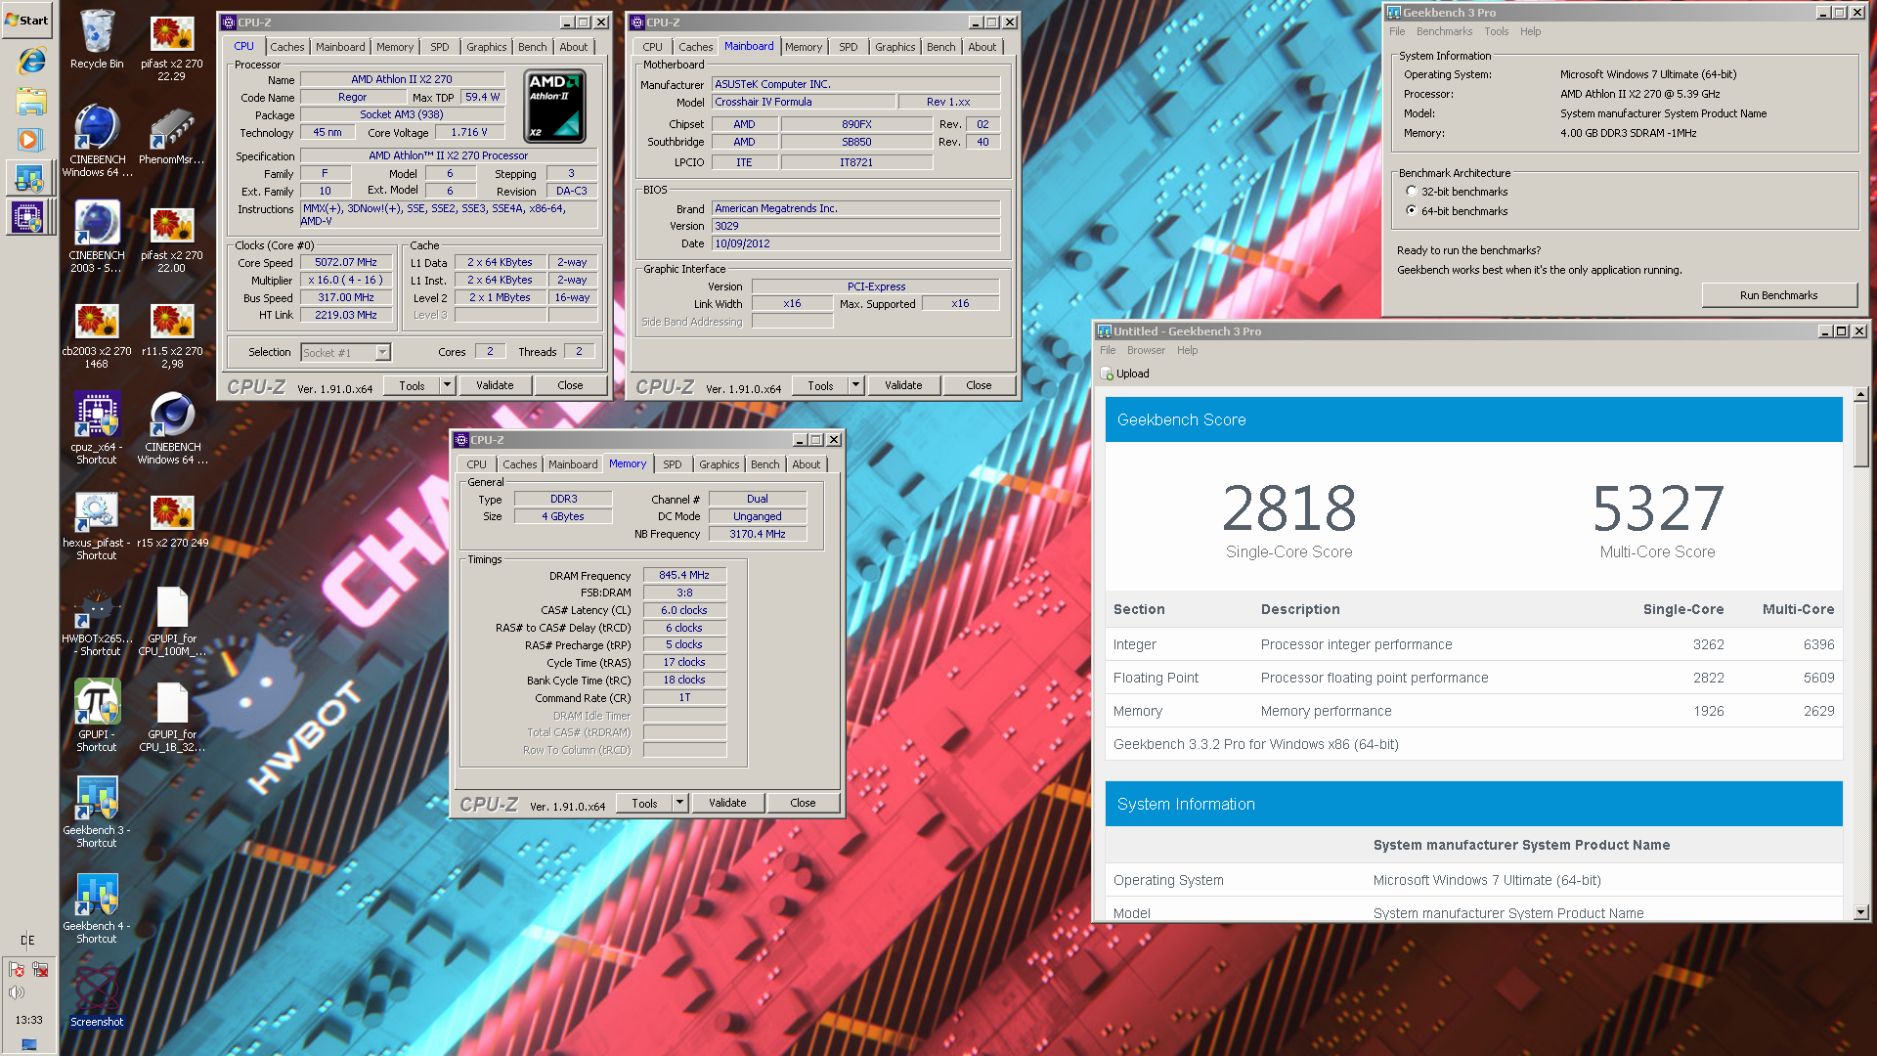
Task: Open the GPUPI_for CPU_1B_32 file
Action: (172, 717)
